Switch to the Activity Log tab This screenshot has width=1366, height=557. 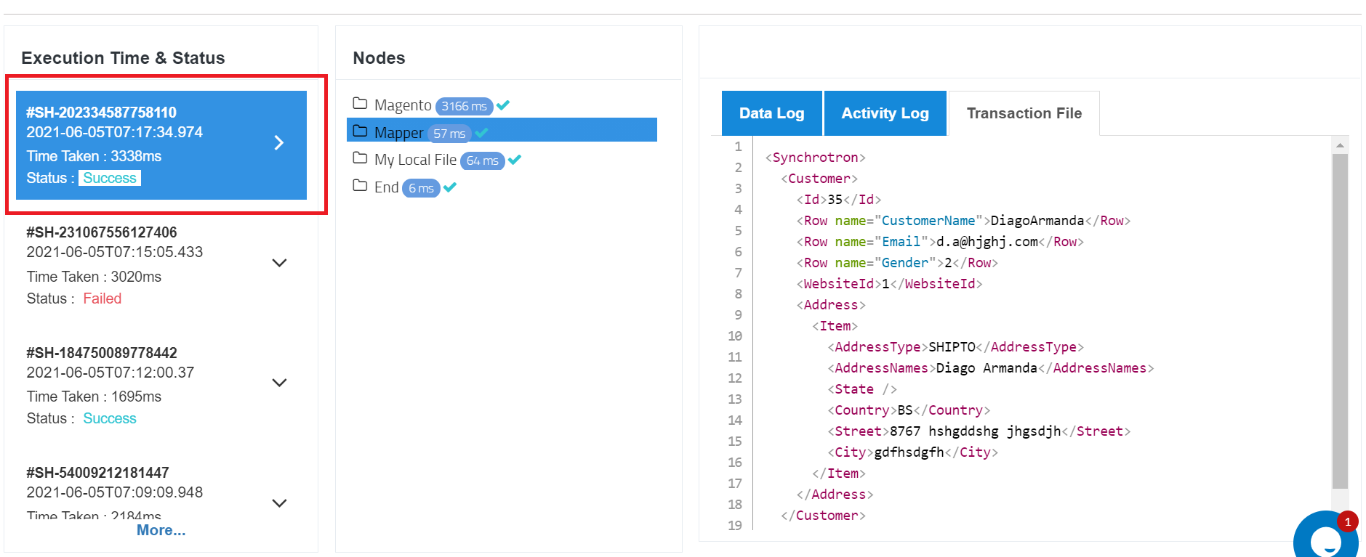click(885, 113)
